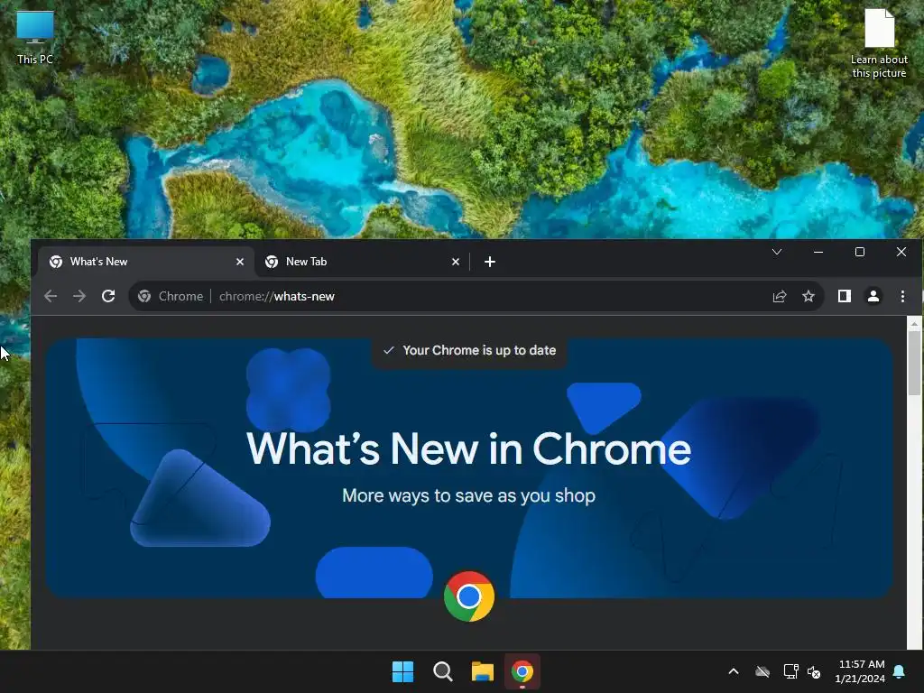Open This PC desktop icon
This screenshot has height=693, width=924.
point(35,37)
